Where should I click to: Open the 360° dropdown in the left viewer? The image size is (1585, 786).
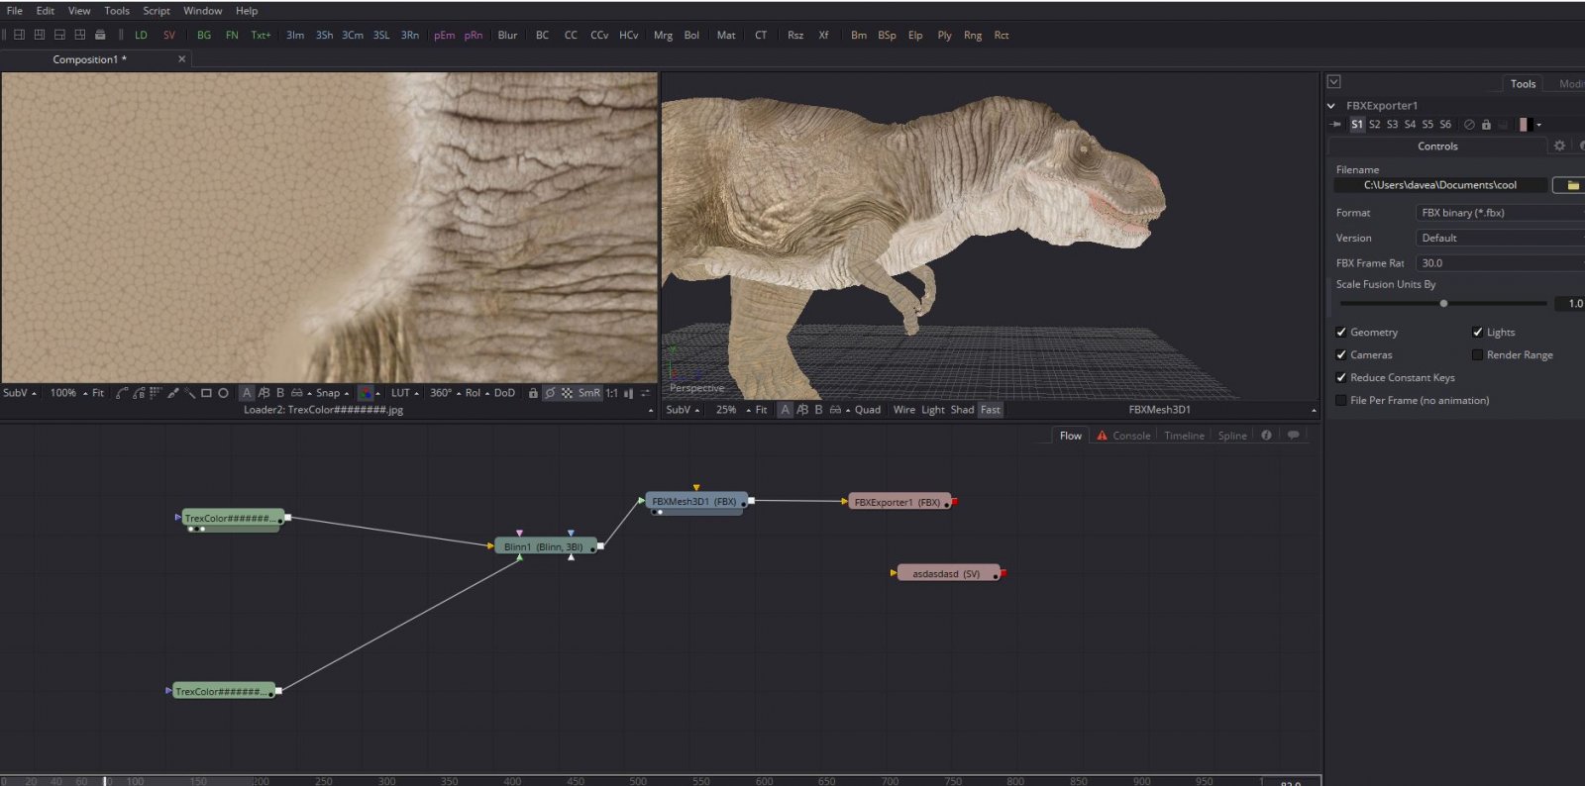coord(446,393)
